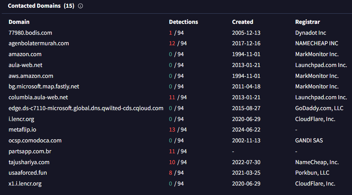Open columbia.aula-web.net domain link
Screen dimensions: 352x195
tap(38, 97)
